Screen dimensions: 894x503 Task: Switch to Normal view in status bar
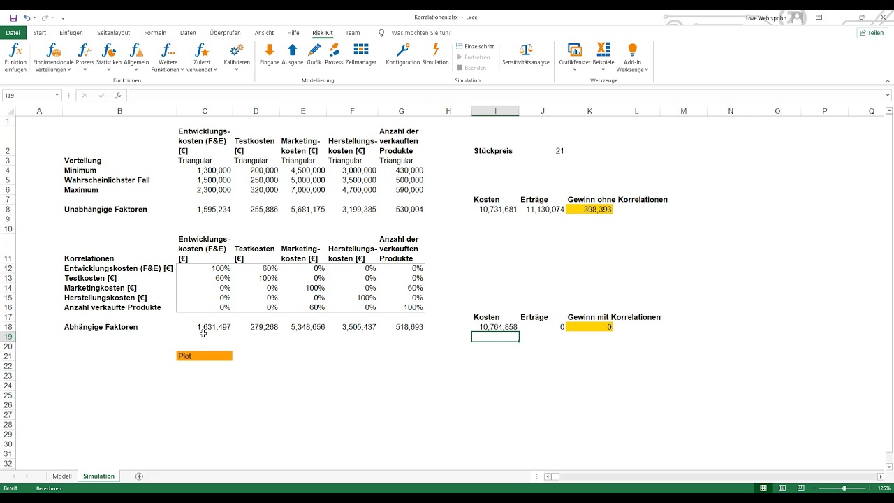763,488
